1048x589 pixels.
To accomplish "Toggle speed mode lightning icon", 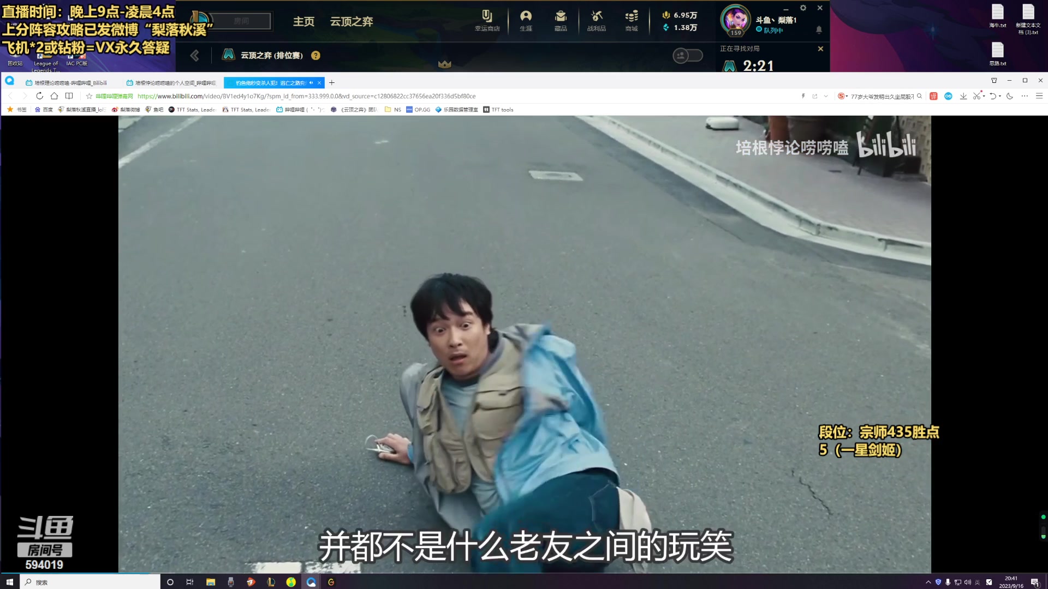I will pyautogui.click(x=803, y=96).
